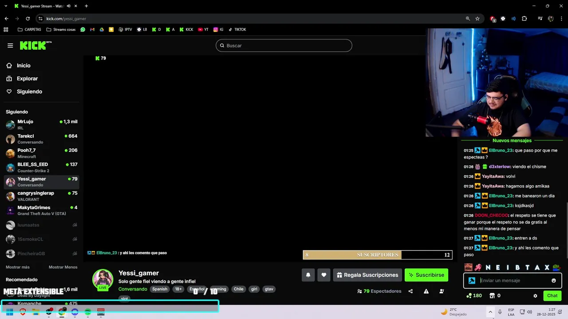Image resolution: width=568 pixels, height=319 pixels.
Task: Toggle follow heart button
Action: pyautogui.click(x=324, y=275)
